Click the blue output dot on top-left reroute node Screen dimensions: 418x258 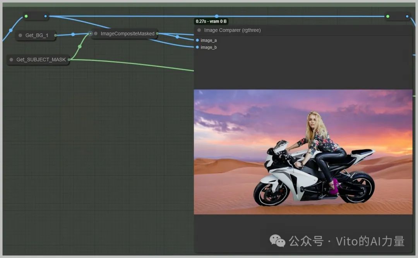[x=46, y=16]
